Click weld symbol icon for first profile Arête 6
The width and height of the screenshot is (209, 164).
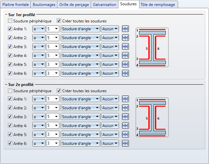click(x=125, y=73)
